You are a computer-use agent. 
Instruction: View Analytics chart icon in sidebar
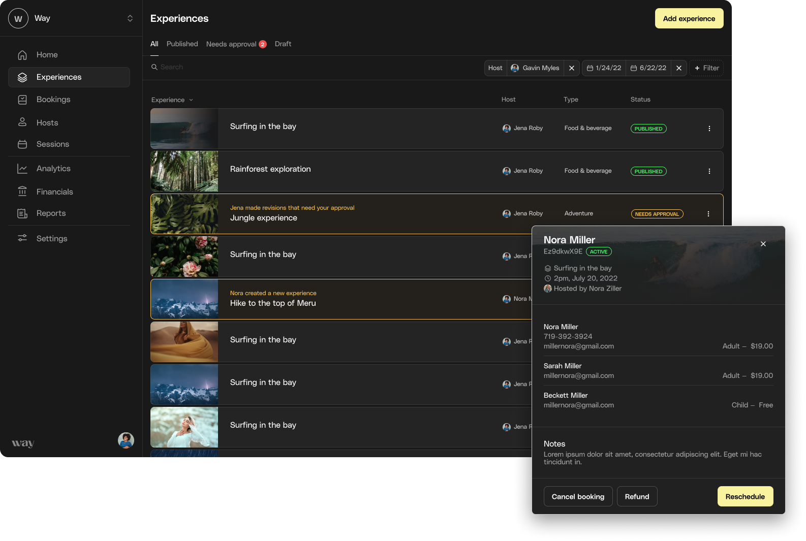point(22,169)
